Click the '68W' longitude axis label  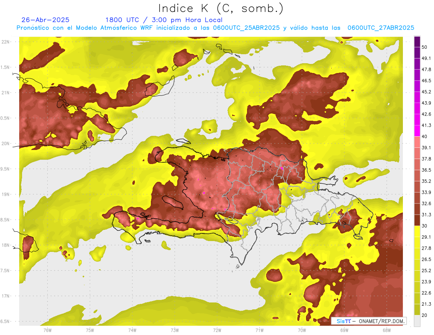(x=386, y=330)
